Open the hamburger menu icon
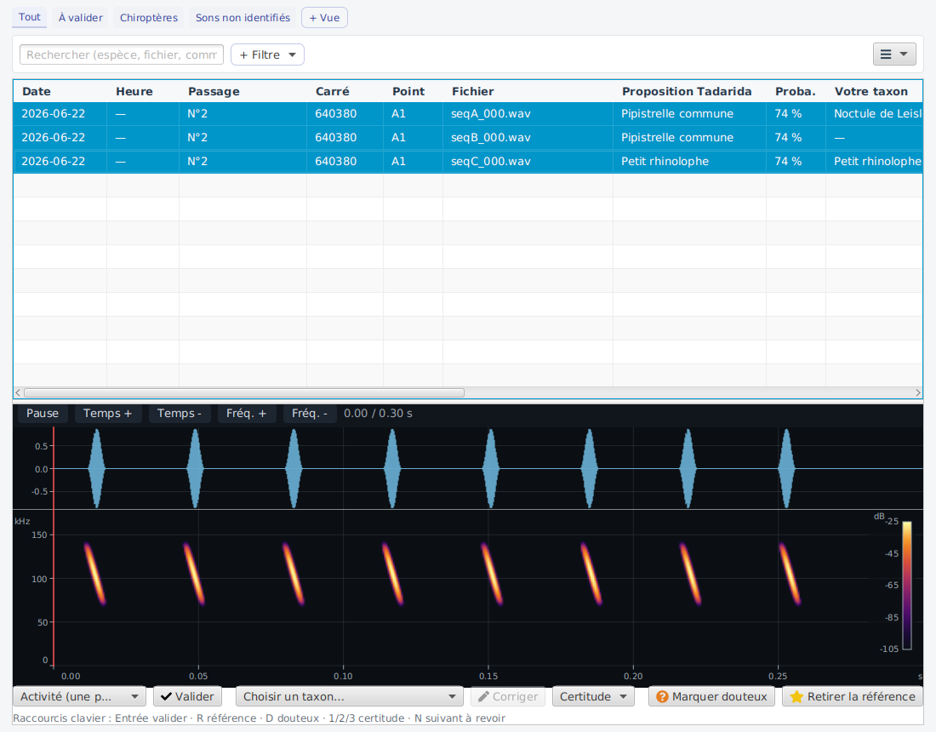Image resolution: width=936 pixels, height=732 pixels. 893,54
